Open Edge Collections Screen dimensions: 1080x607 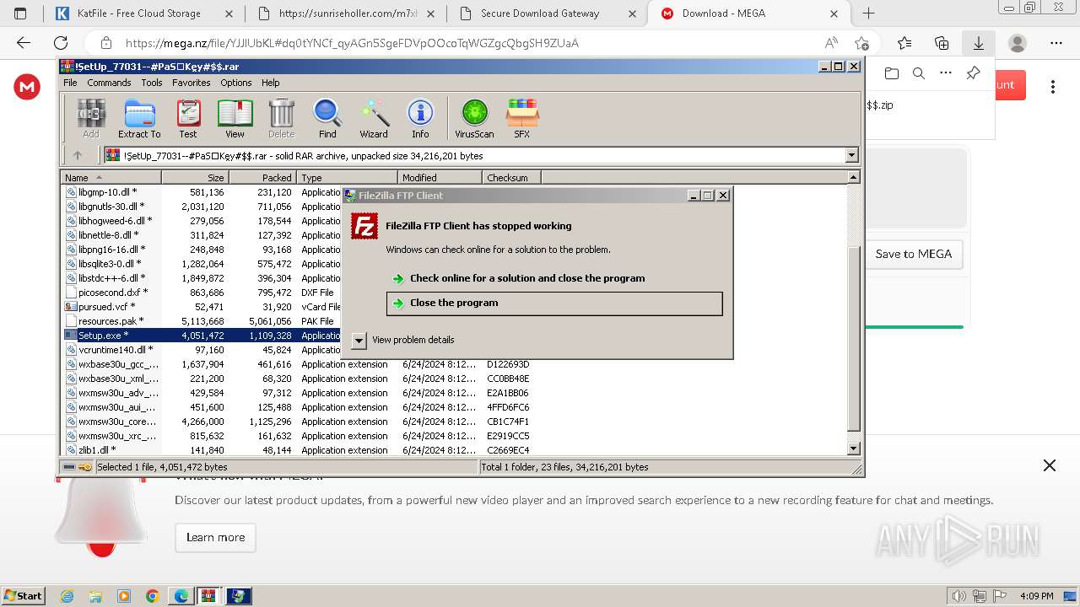[942, 43]
